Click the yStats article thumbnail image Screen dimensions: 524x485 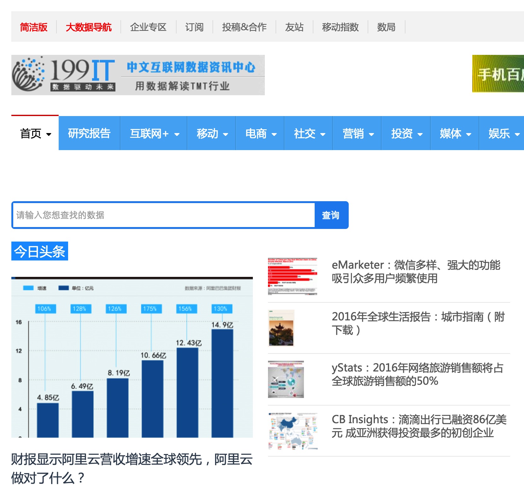pos(286,379)
